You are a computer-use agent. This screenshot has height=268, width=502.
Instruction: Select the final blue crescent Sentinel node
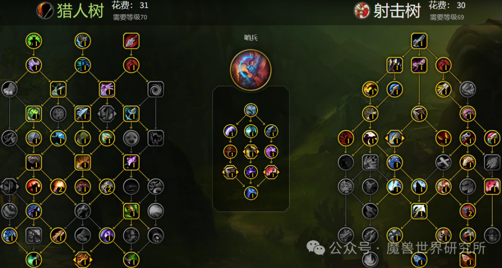[251, 193]
